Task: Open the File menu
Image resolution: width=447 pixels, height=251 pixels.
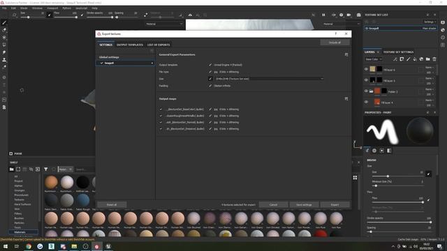Action: coord(5,8)
